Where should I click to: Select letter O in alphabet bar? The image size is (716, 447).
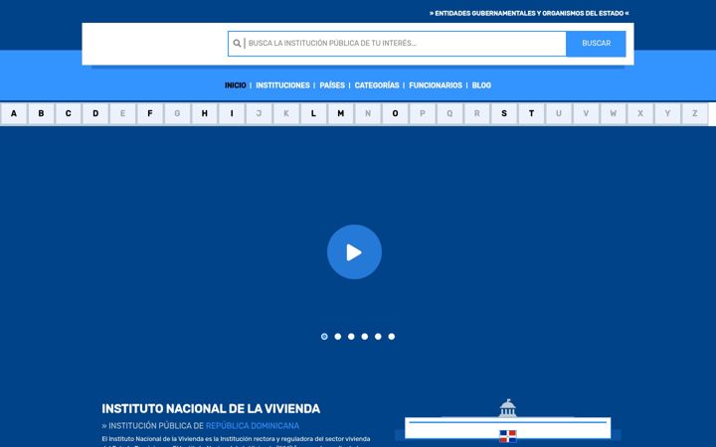(x=395, y=113)
